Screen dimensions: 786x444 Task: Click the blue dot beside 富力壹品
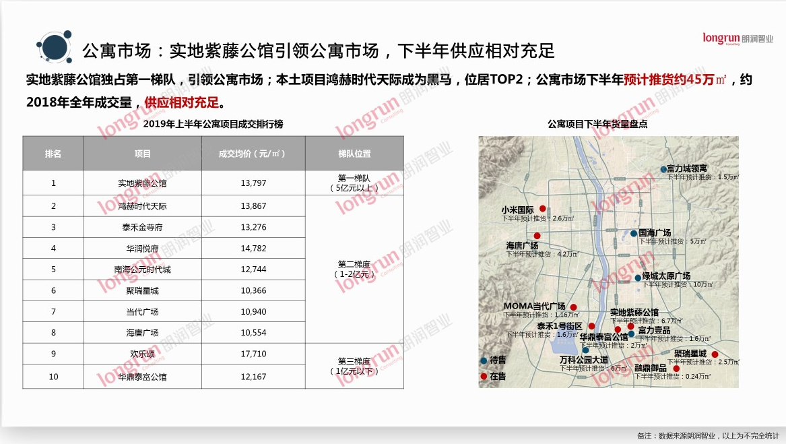click(x=632, y=334)
